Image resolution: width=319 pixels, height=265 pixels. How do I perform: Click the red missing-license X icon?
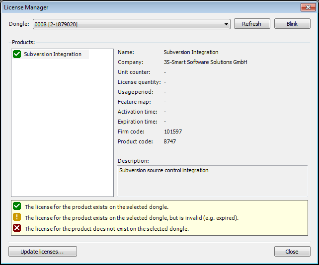click(x=17, y=228)
